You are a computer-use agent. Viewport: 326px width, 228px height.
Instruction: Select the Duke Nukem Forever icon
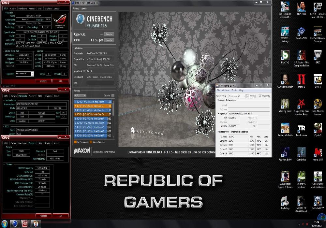point(318,107)
